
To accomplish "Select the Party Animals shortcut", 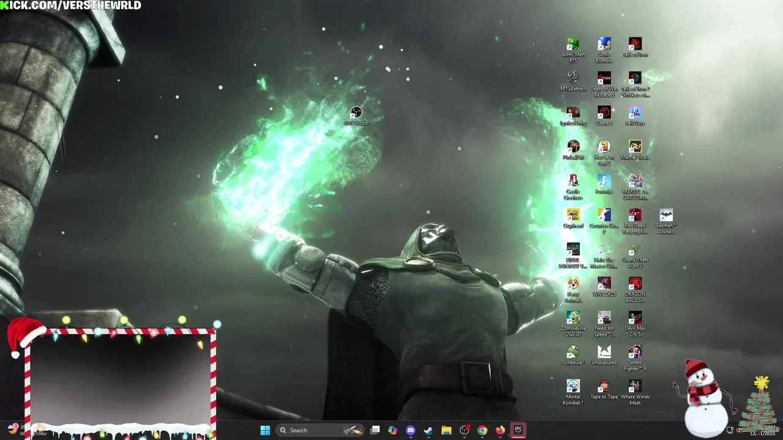I will [573, 290].
